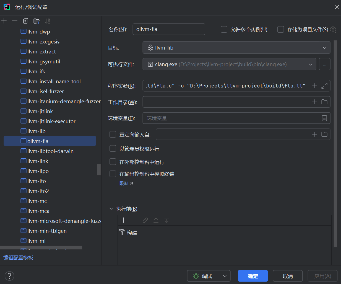
Task: Select llvm-jitlink-executor configuration
Action: point(51,121)
